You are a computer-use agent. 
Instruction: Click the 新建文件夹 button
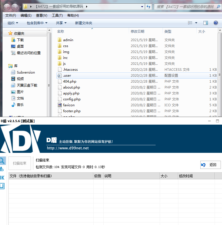click(83, 23)
